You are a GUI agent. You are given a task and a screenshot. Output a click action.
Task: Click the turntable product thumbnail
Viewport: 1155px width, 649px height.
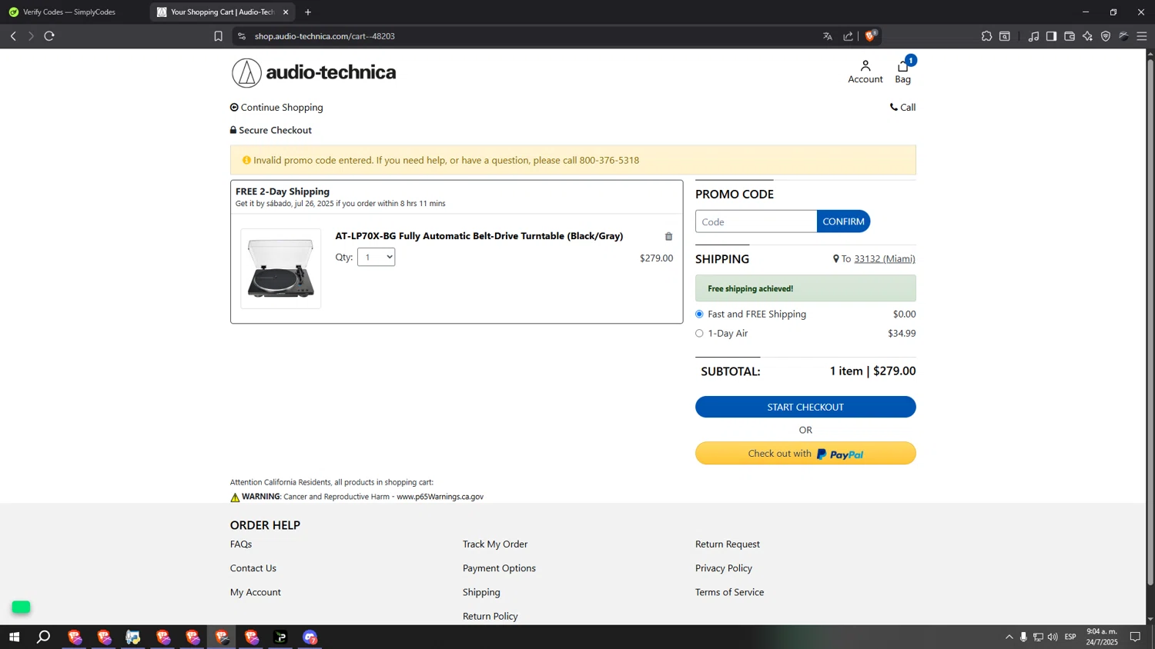tap(281, 269)
